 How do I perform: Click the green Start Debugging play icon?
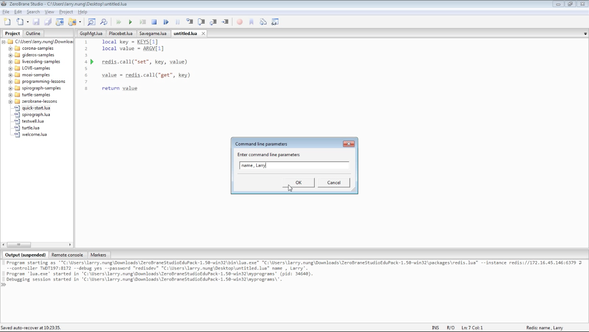130,22
